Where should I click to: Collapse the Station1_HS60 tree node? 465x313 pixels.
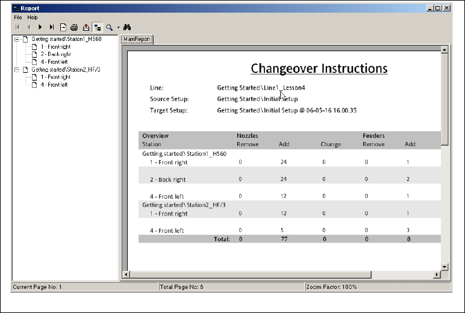tap(17, 39)
